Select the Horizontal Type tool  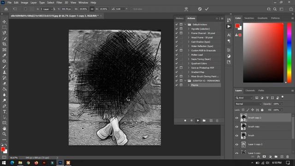pyautogui.click(x=4, y=112)
